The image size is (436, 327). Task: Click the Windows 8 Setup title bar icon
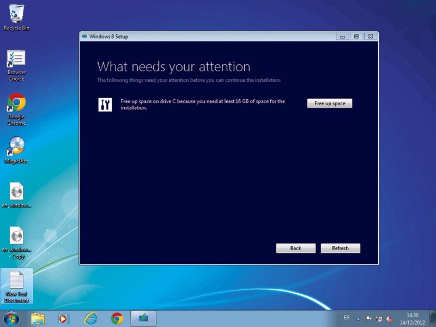84,36
